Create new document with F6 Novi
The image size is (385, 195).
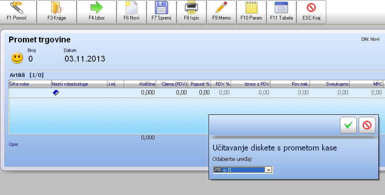click(132, 12)
